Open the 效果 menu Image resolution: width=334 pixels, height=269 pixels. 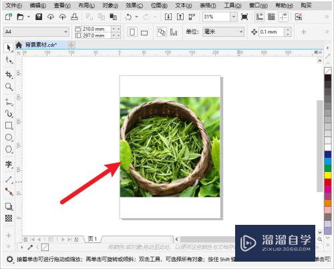pyautogui.click(x=134, y=5)
